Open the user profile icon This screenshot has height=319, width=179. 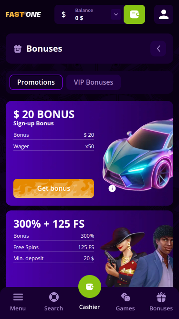164,14
